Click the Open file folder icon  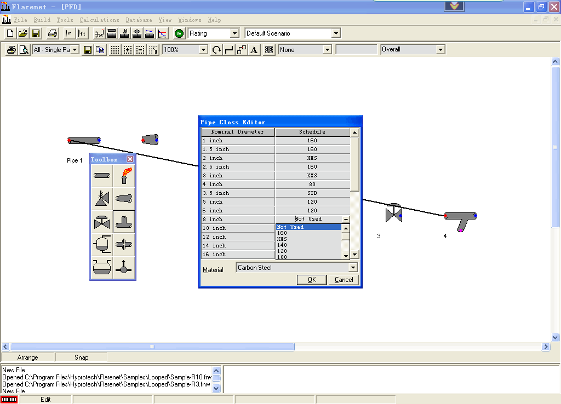coord(23,33)
